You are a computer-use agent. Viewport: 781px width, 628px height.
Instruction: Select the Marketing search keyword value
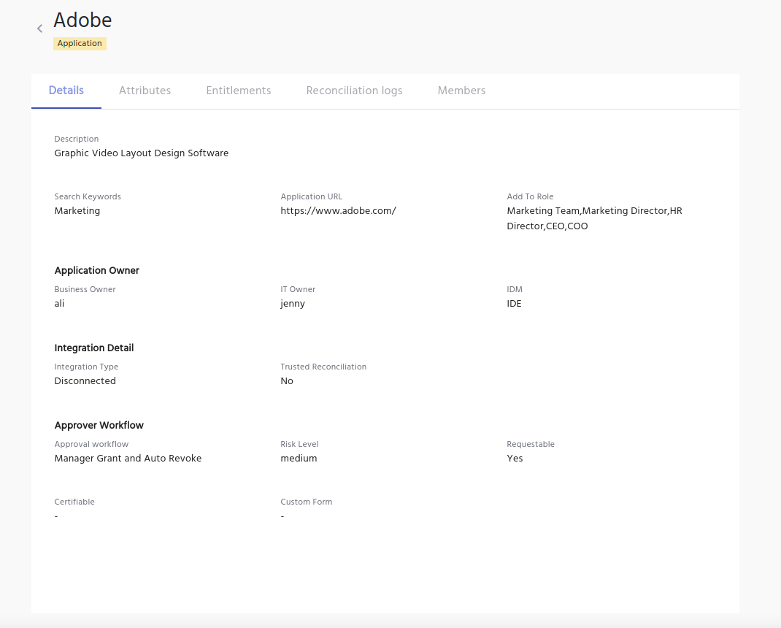[x=77, y=211]
